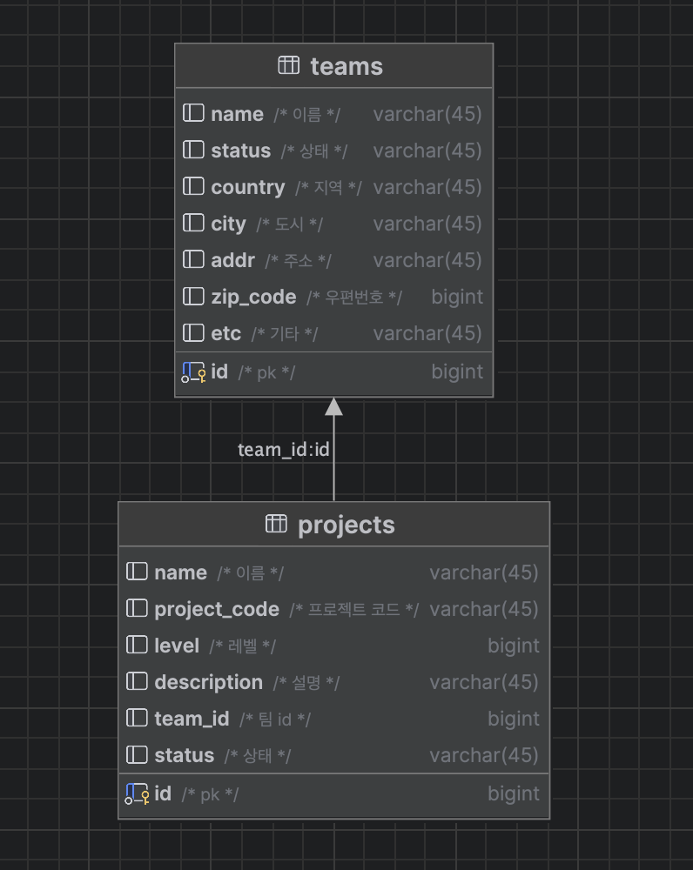Image resolution: width=693 pixels, height=870 pixels.
Task: Click varchar(45) type of project_code
Action: [484, 609]
